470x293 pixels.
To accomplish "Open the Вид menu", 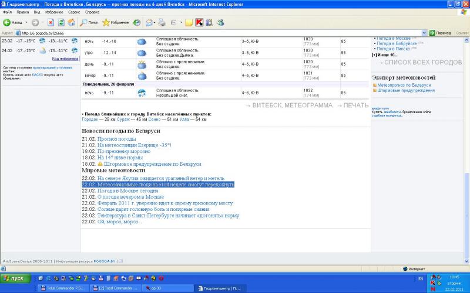I will point(37,12).
